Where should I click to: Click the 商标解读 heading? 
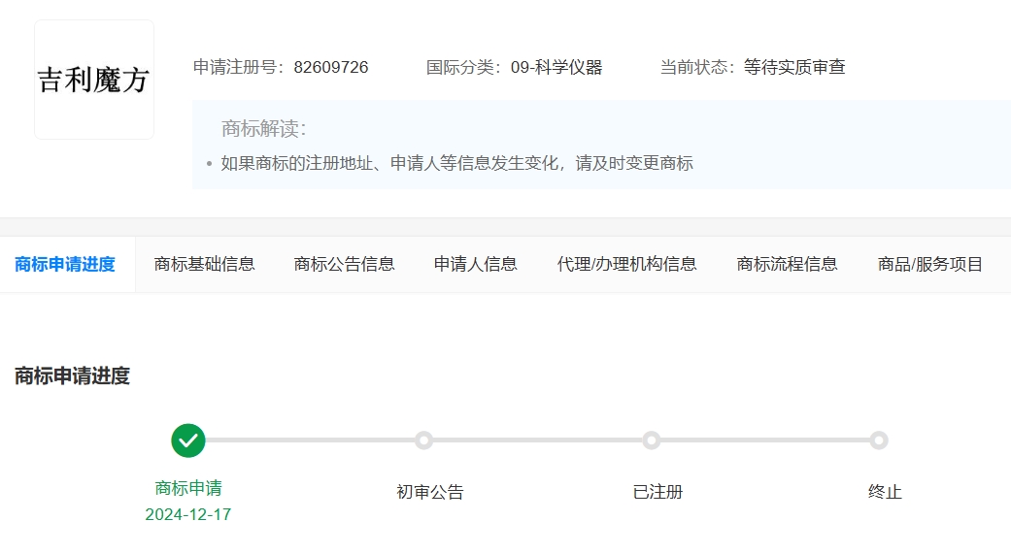tap(264, 129)
